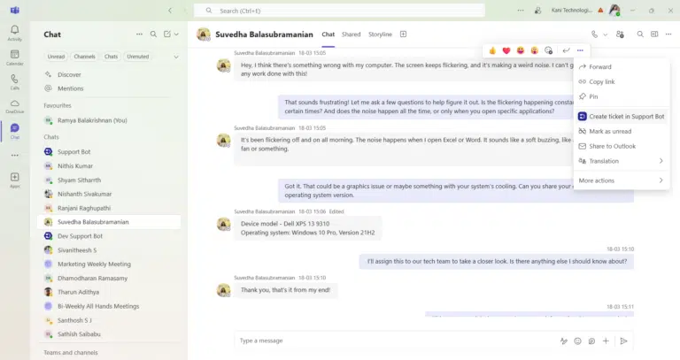The height and width of the screenshot is (360, 680).
Task: Expand the chat filters chevron
Action: pyautogui.click(x=175, y=57)
